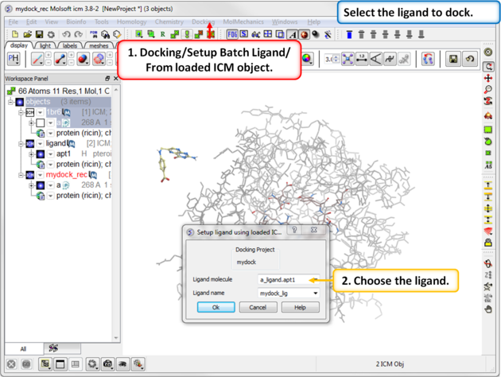Open dropdown arrow beside ligand object

(40, 144)
